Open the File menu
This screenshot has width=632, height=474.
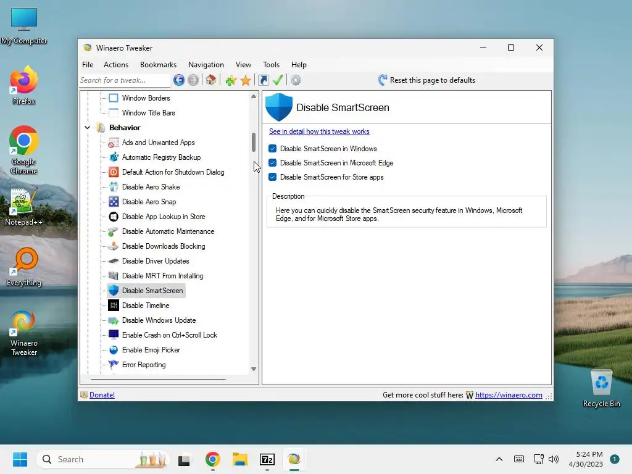pyautogui.click(x=88, y=64)
